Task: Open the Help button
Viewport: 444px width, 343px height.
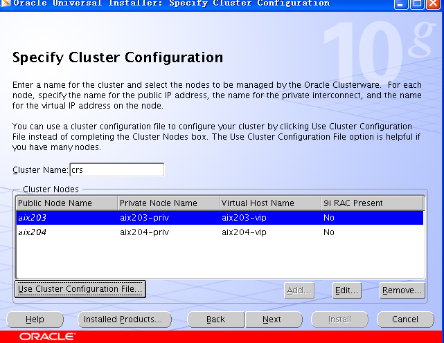Action: click(x=35, y=319)
